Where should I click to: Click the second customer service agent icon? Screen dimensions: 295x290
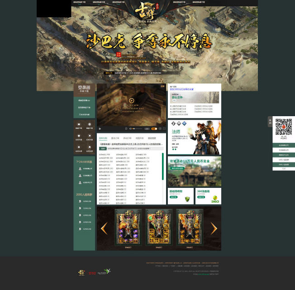pyautogui.click(x=80, y=176)
